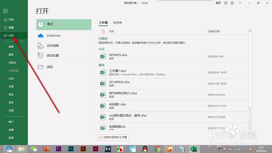The width and height of the screenshot is (272, 153).
Task: Click 浏览 to browse files
Action: tap(64, 67)
